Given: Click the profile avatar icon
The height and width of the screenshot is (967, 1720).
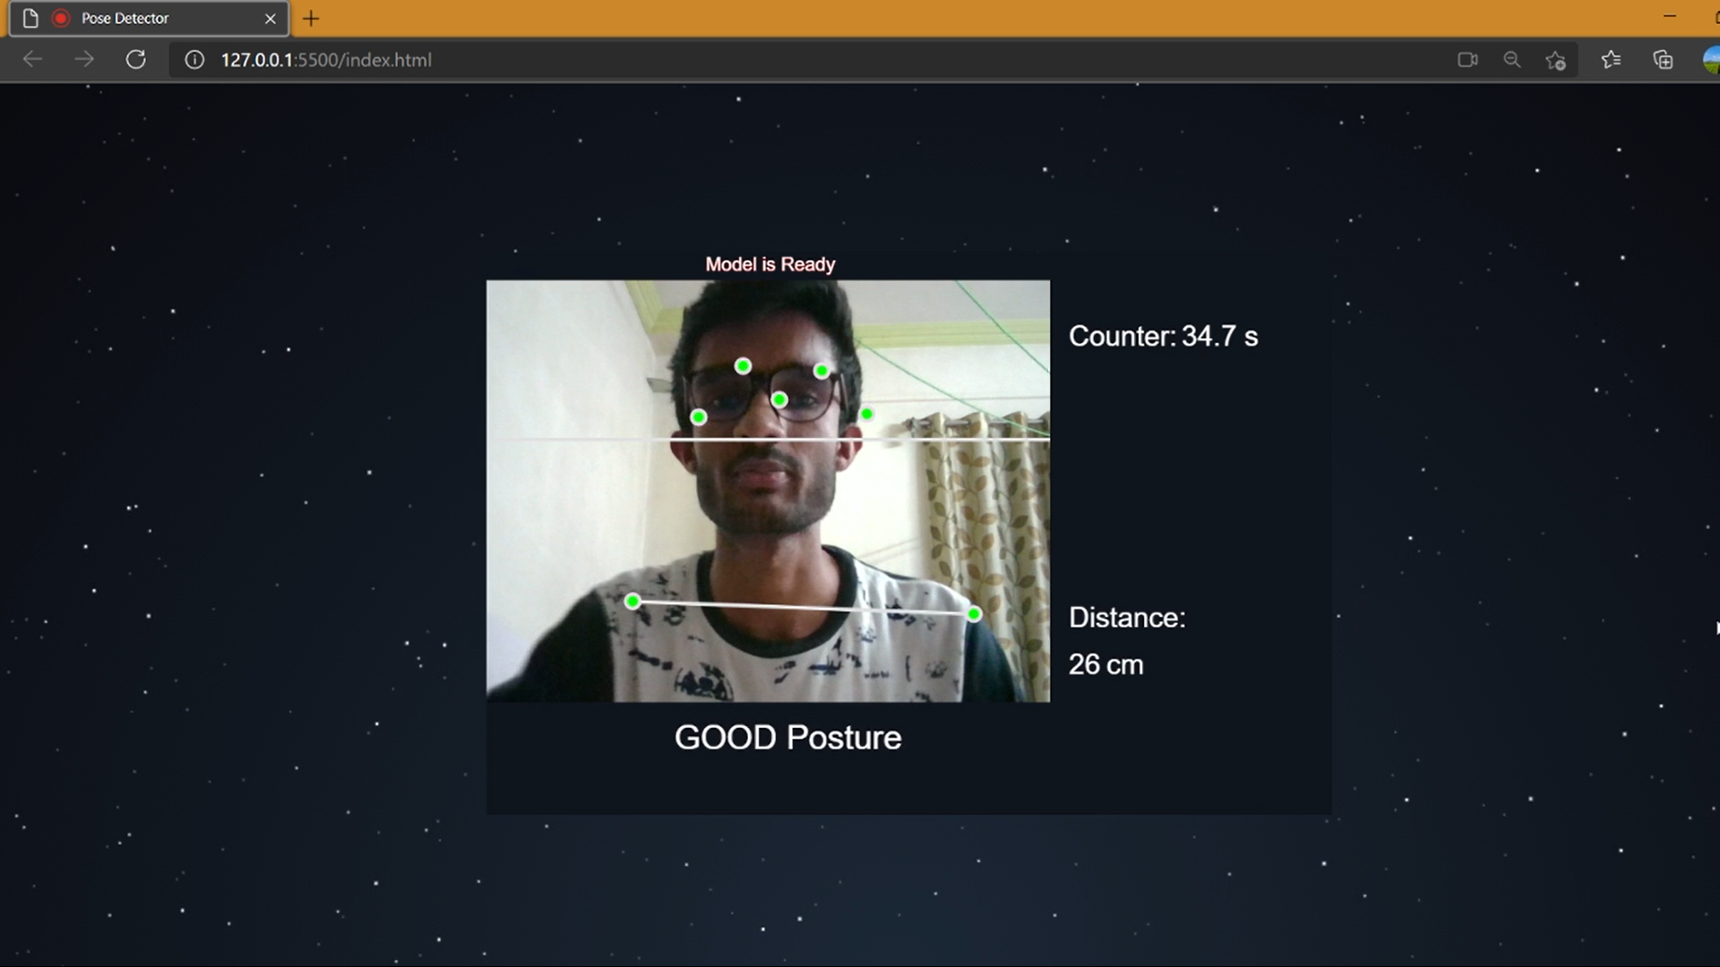Looking at the screenshot, I should (1711, 60).
